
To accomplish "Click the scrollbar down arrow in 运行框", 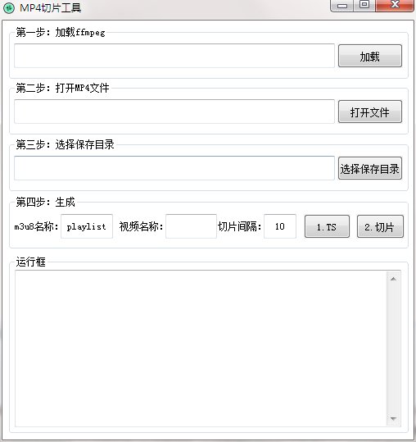I will [394, 418].
